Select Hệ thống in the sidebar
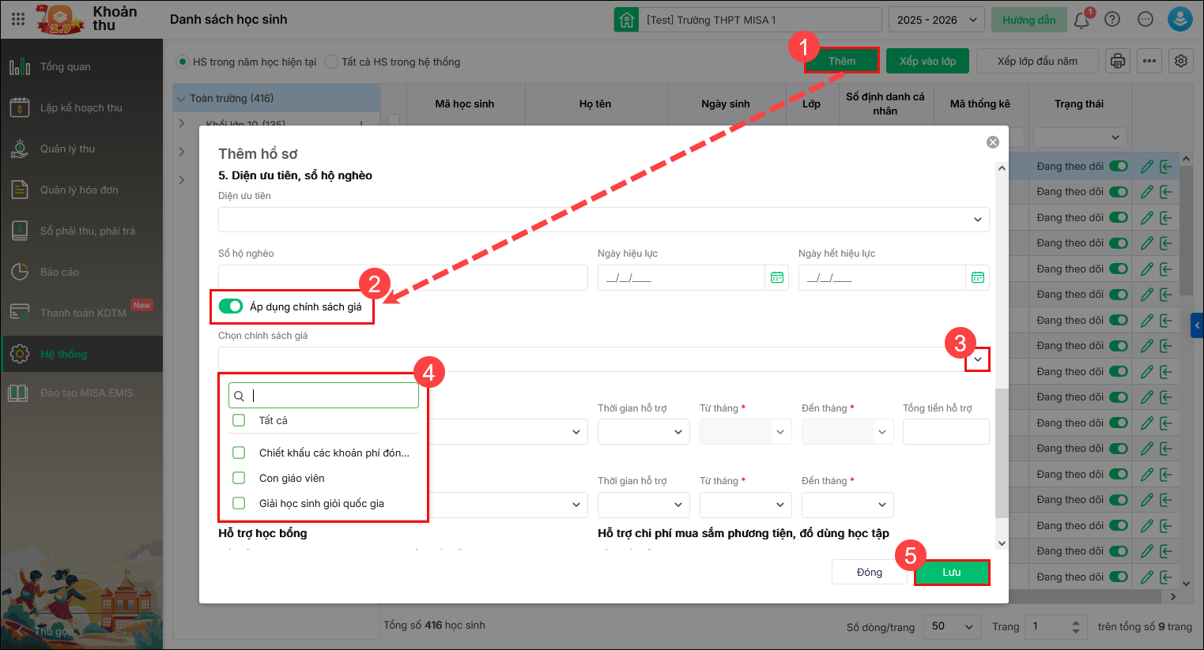 (81, 354)
